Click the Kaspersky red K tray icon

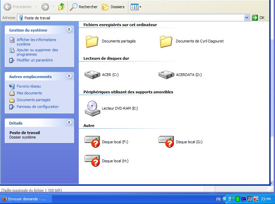[256, 199]
